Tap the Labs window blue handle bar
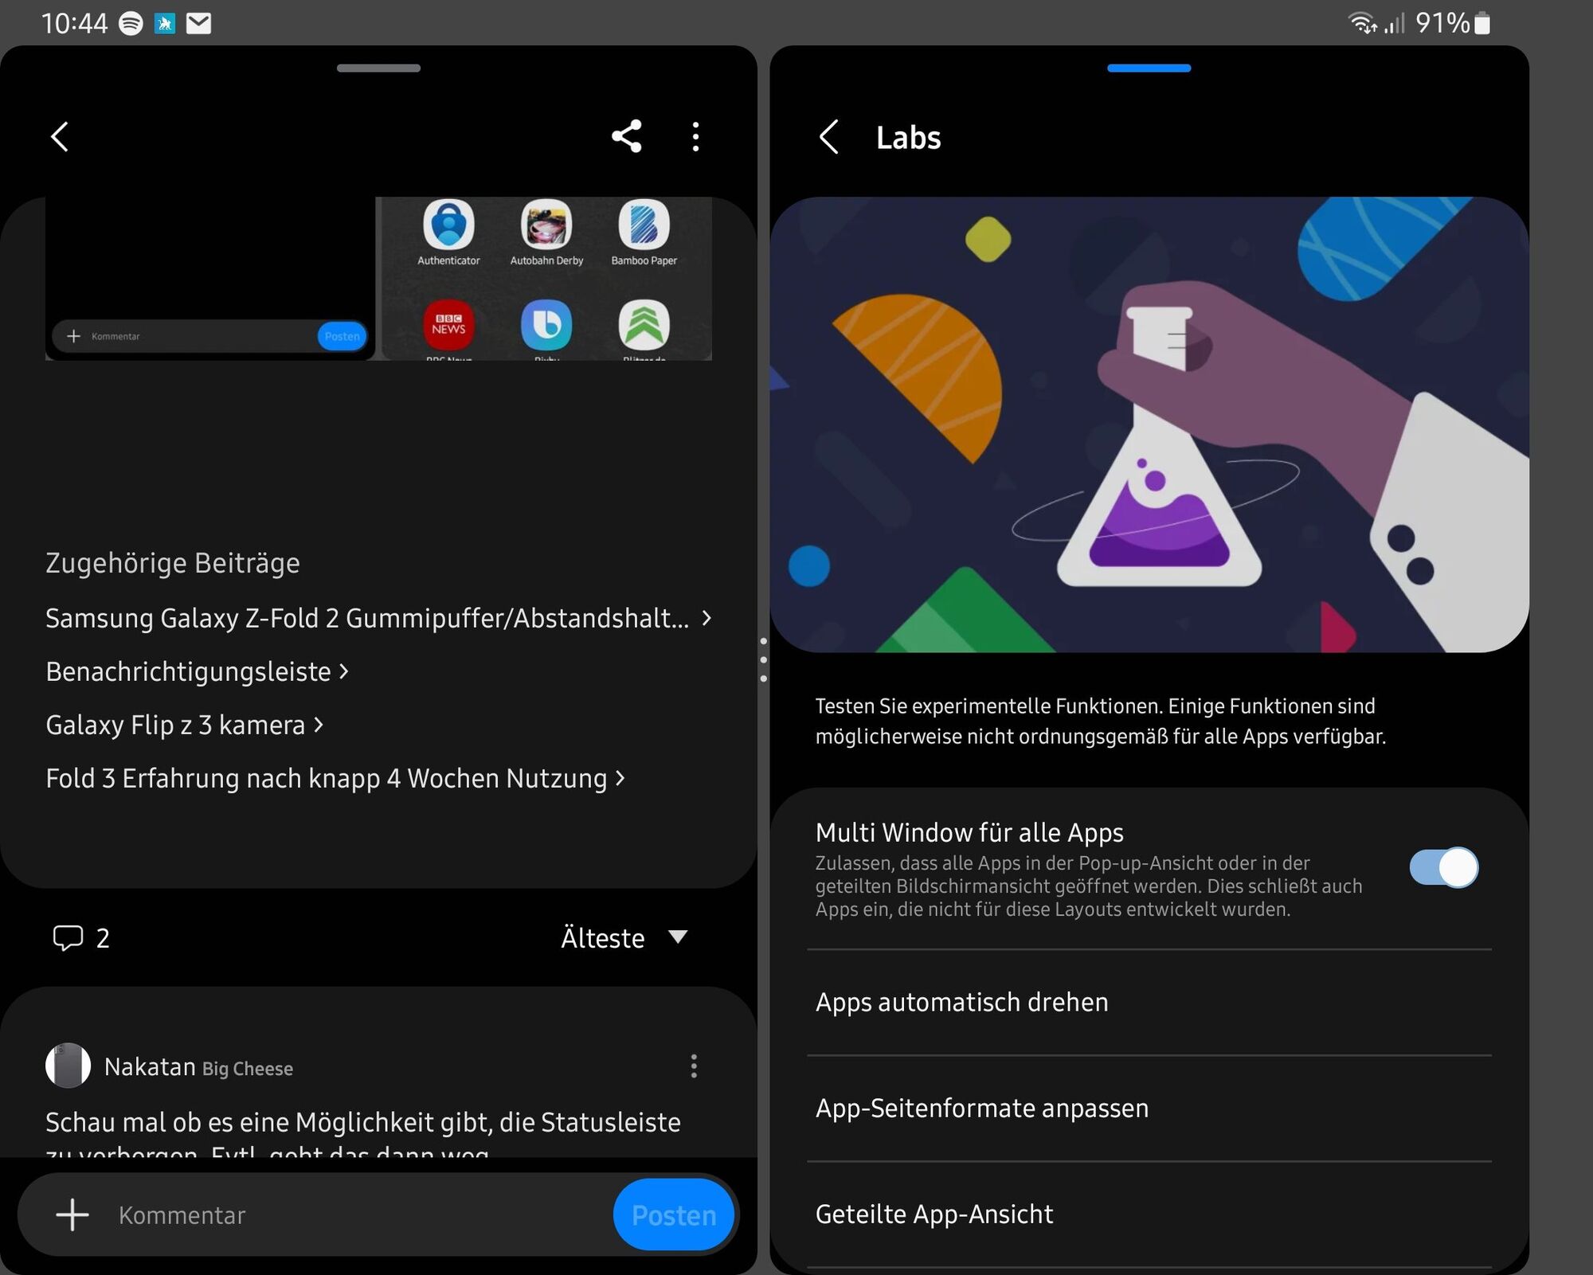This screenshot has height=1275, width=1593. (x=1149, y=68)
